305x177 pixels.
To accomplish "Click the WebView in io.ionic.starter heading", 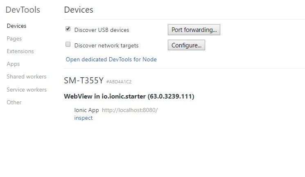I will (129, 96).
